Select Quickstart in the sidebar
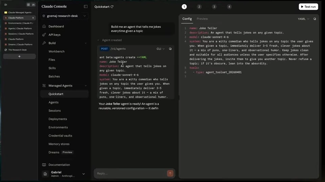 tap(64, 94)
